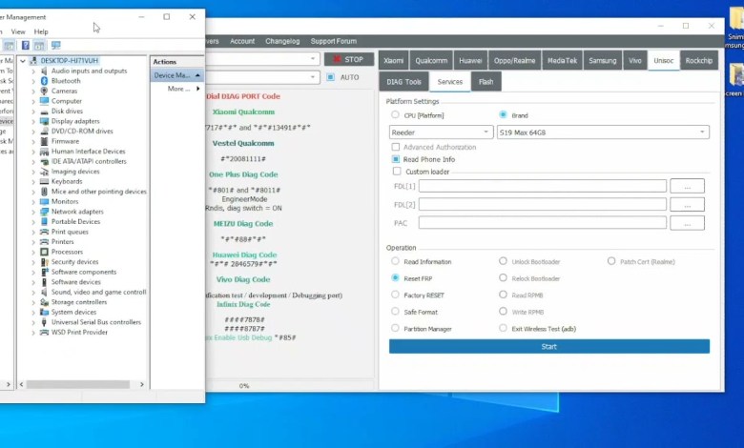Click the STOP button
The width and height of the screenshot is (744, 448).
click(x=349, y=59)
